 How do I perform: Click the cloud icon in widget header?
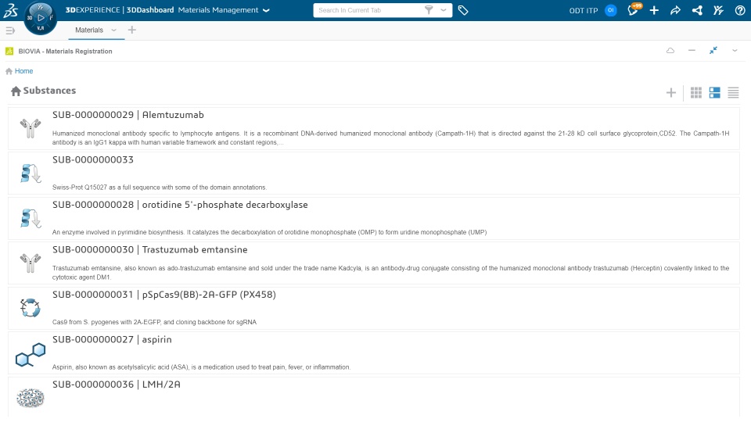coord(670,51)
